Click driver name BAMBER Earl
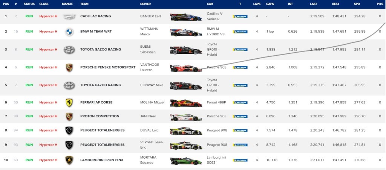This screenshot has height=170, width=386. tap(150, 16)
